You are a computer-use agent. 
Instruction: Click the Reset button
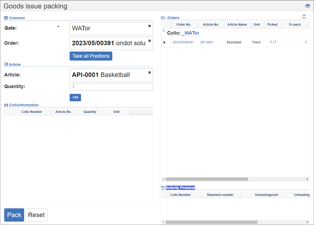[36, 215]
